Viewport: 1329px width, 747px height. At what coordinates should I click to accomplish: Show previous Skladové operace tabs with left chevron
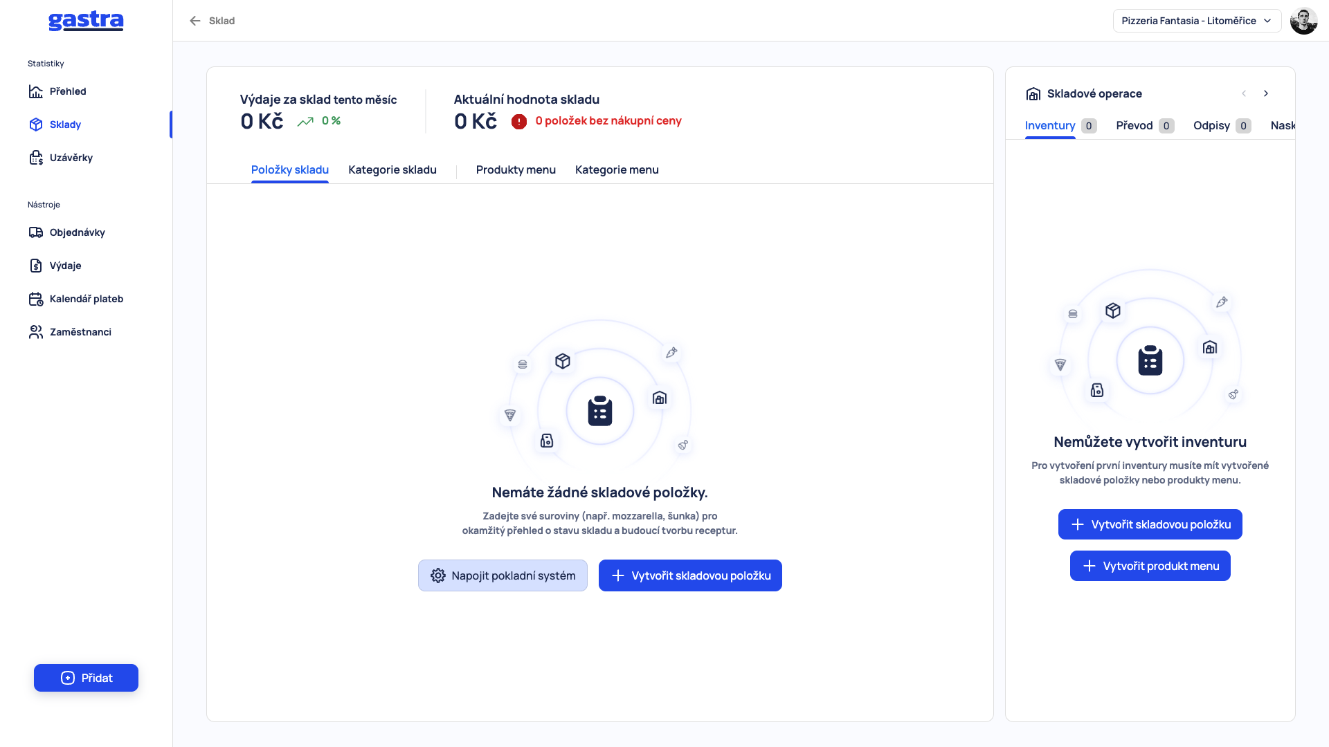click(1244, 93)
